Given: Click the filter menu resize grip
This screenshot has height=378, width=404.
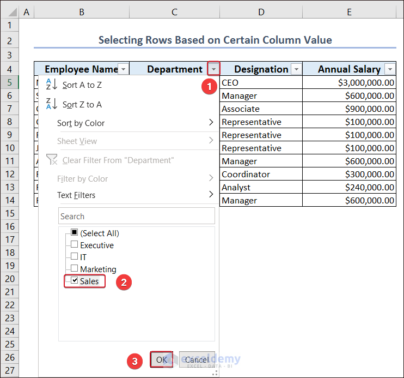Looking at the screenshot, I should [x=215, y=373].
